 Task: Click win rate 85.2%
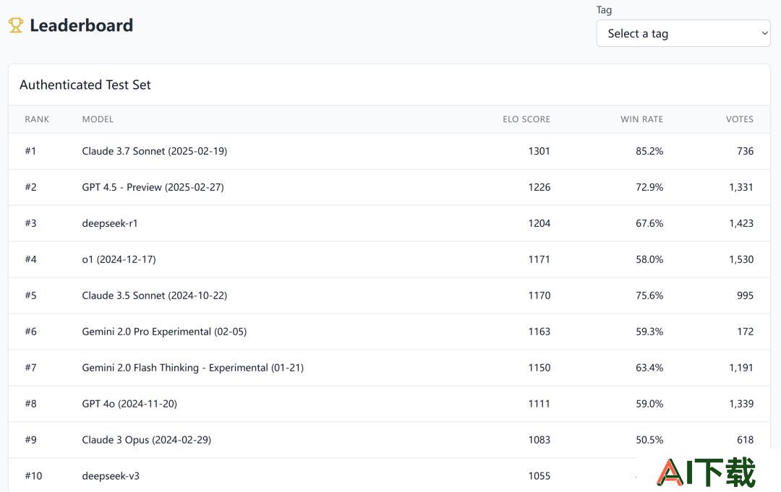pos(649,151)
